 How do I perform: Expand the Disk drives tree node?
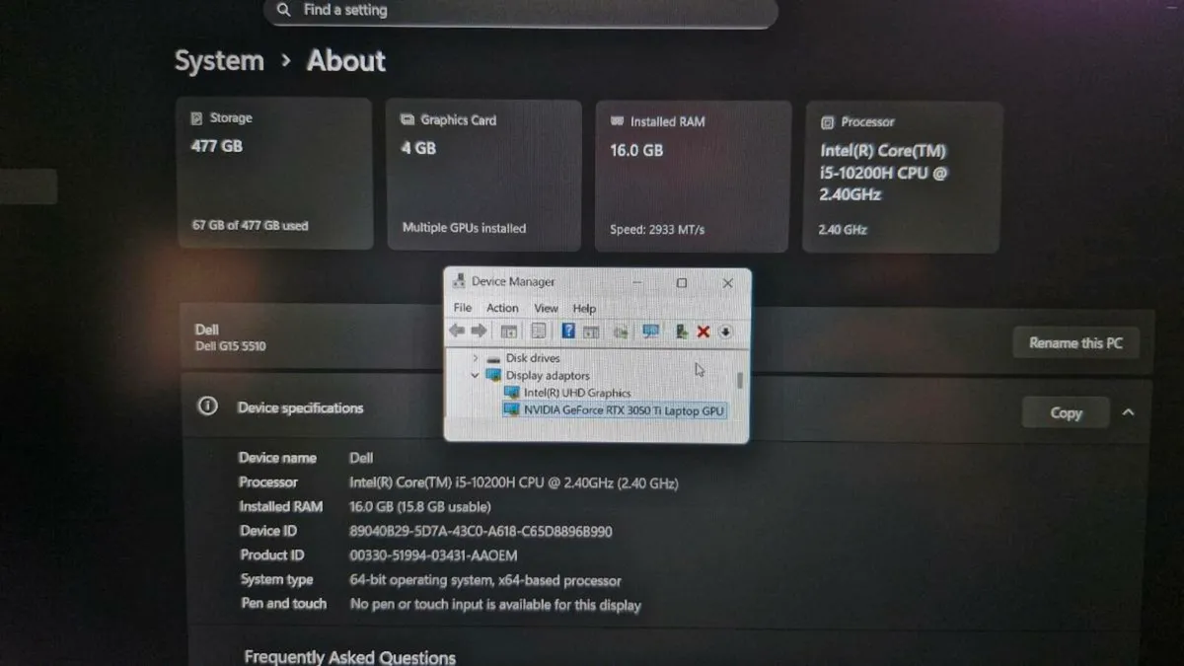pos(475,358)
